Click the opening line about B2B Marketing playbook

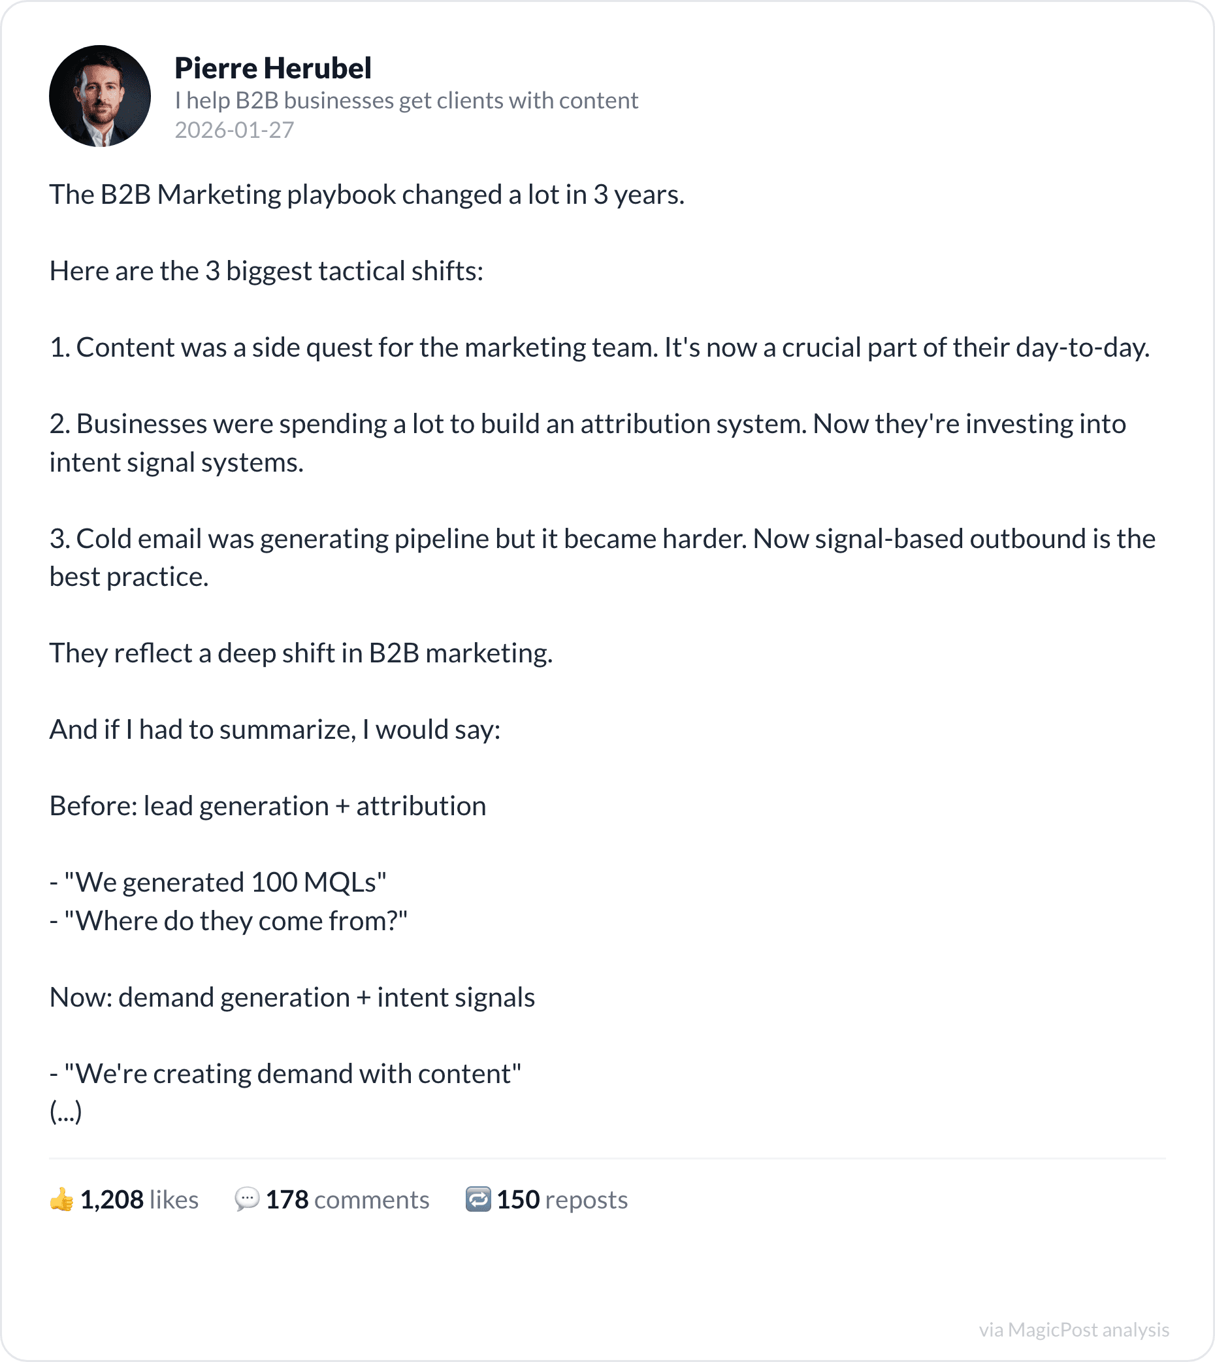click(x=367, y=195)
